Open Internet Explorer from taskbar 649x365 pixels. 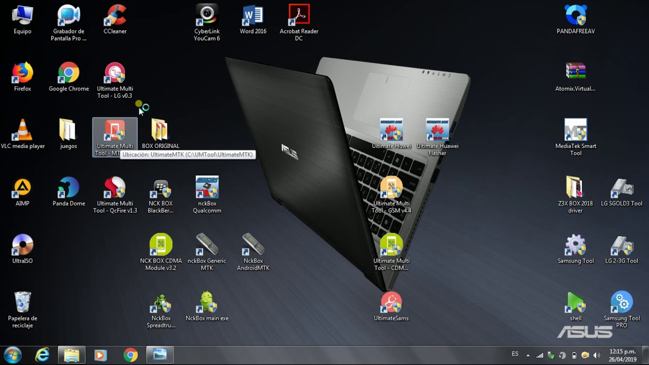[x=42, y=355]
